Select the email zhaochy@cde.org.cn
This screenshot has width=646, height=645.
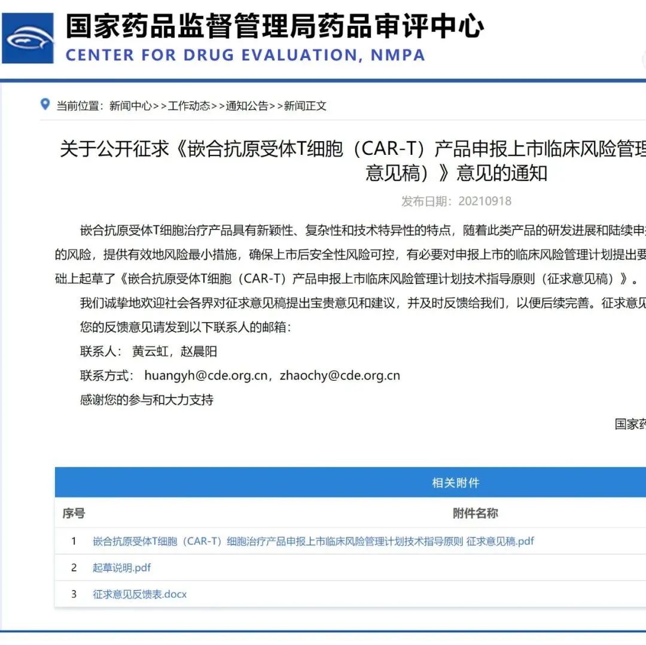[x=340, y=376]
